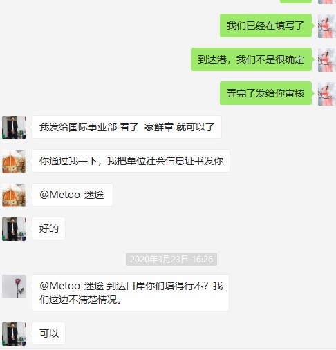
Task: Click avatar next to 到达港 message
Action: pos(327,60)
